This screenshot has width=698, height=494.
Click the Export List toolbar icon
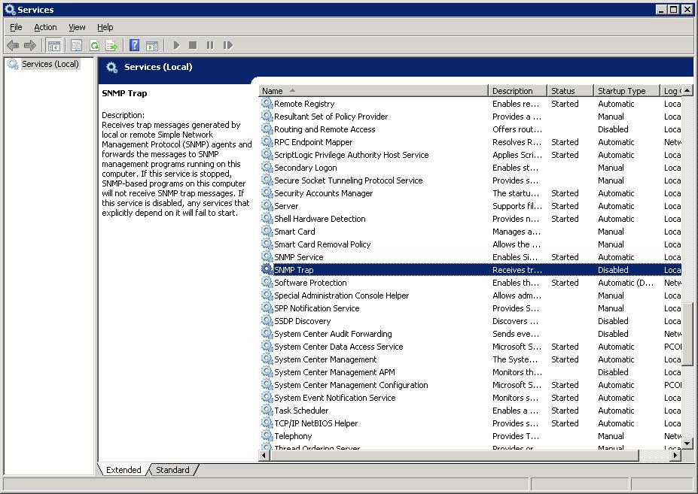coord(111,46)
